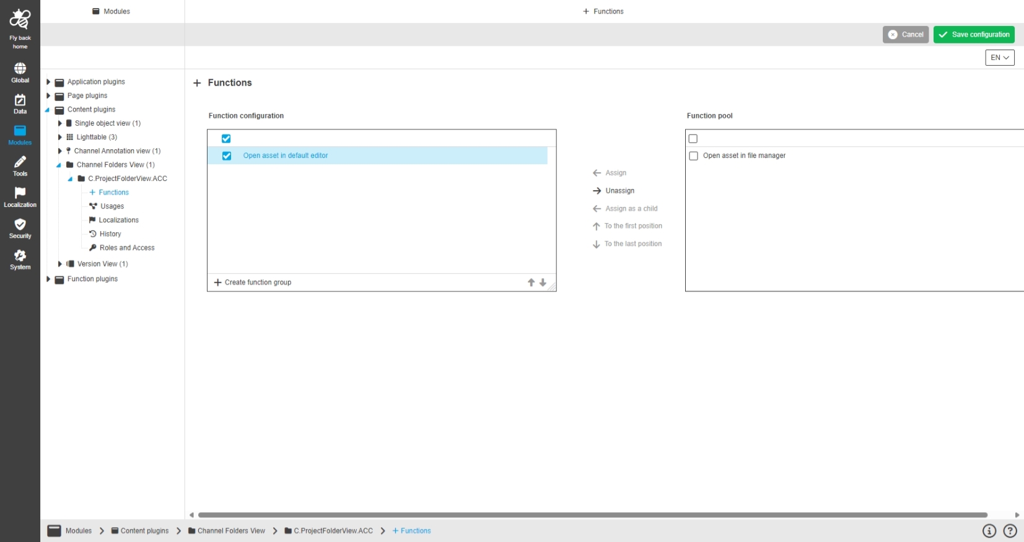Click the Single object view icon
This screenshot has height=542, width=1024.
tap(69, 123)
